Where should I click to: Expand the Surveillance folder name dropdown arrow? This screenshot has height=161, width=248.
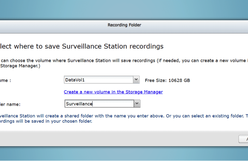(x=137, y=104)
